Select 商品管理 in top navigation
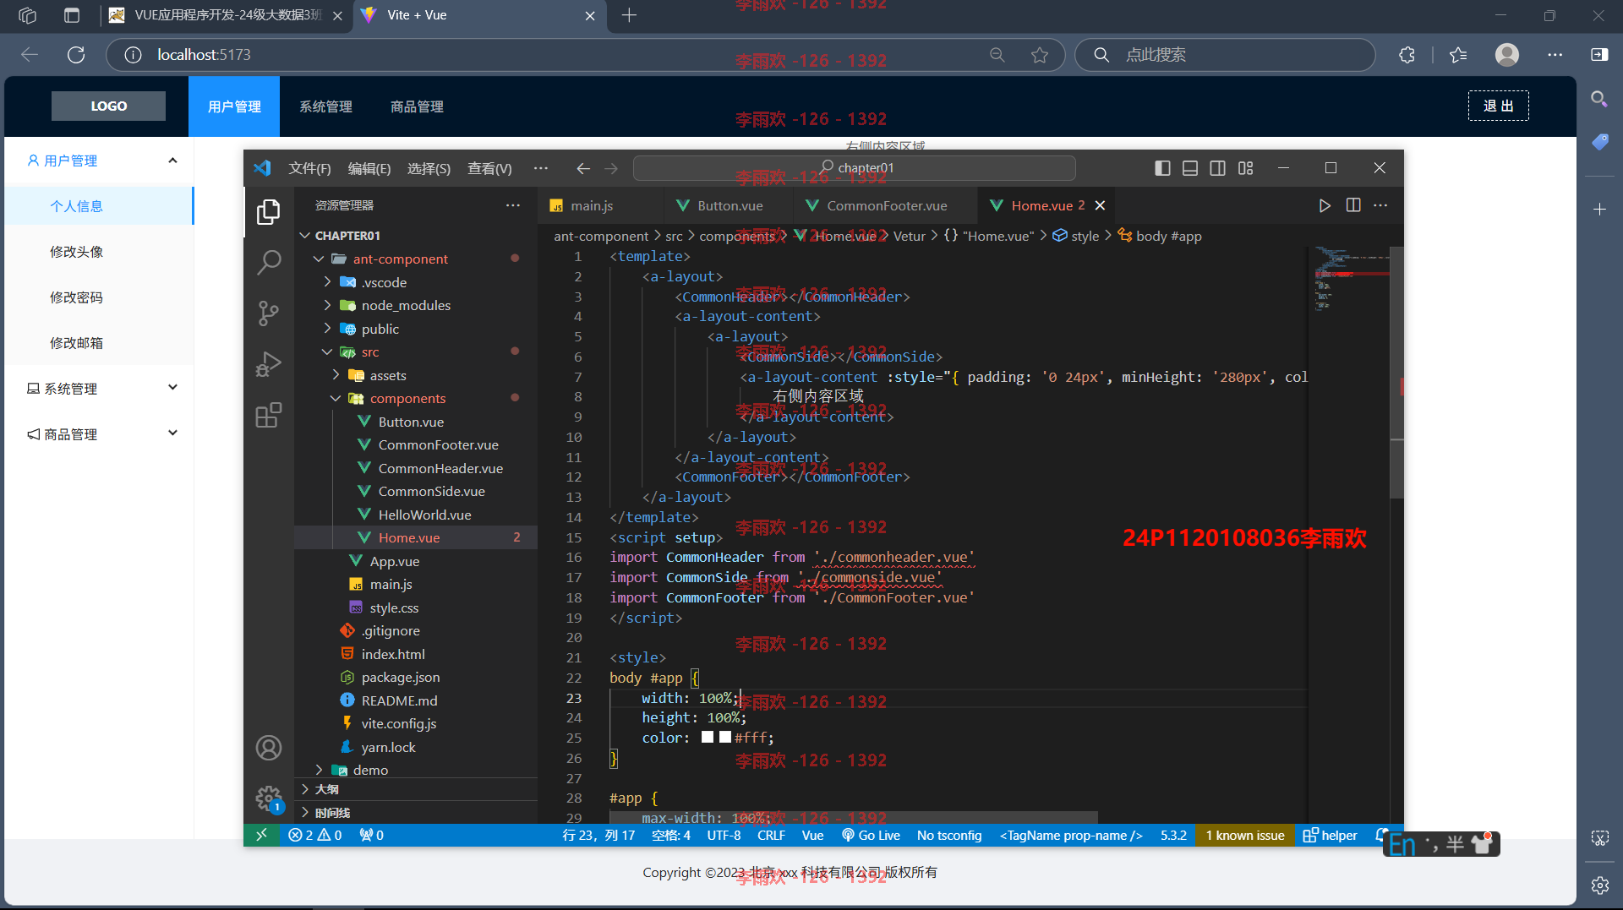This screenshot has height=910, width=1623. pyautogui.click(x=417, y=106)
